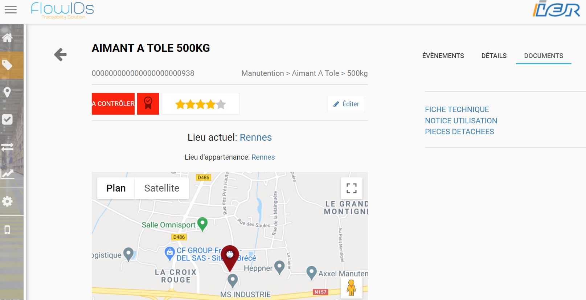The width and height of the screenshot is (586, 300).
Task: Open the statistics chart sidebar icon
Action: [x=7, y=174]
